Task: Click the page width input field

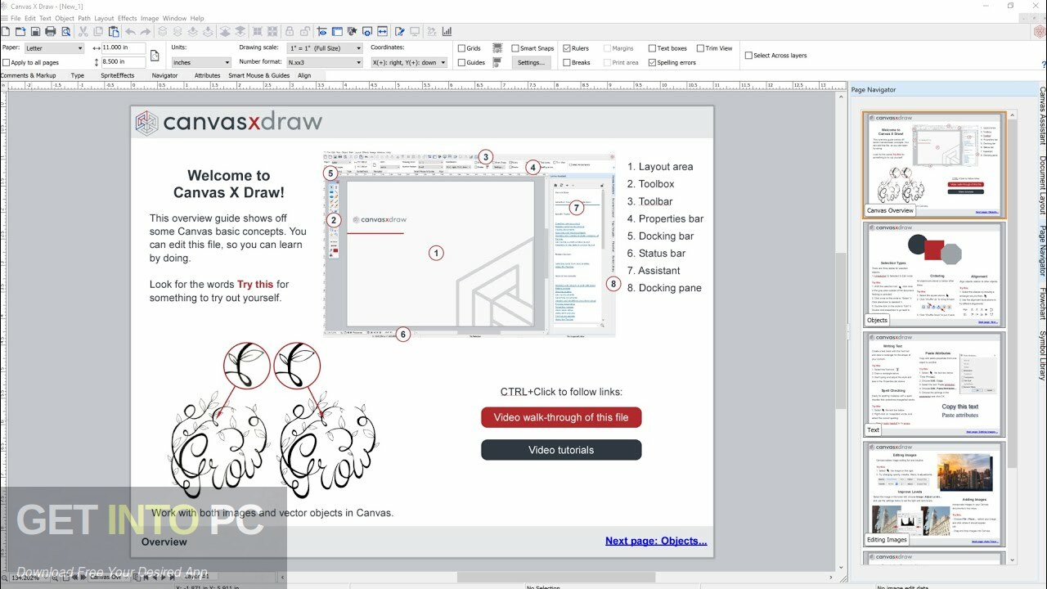Action: pyautogui.click(x=123, y=48)
